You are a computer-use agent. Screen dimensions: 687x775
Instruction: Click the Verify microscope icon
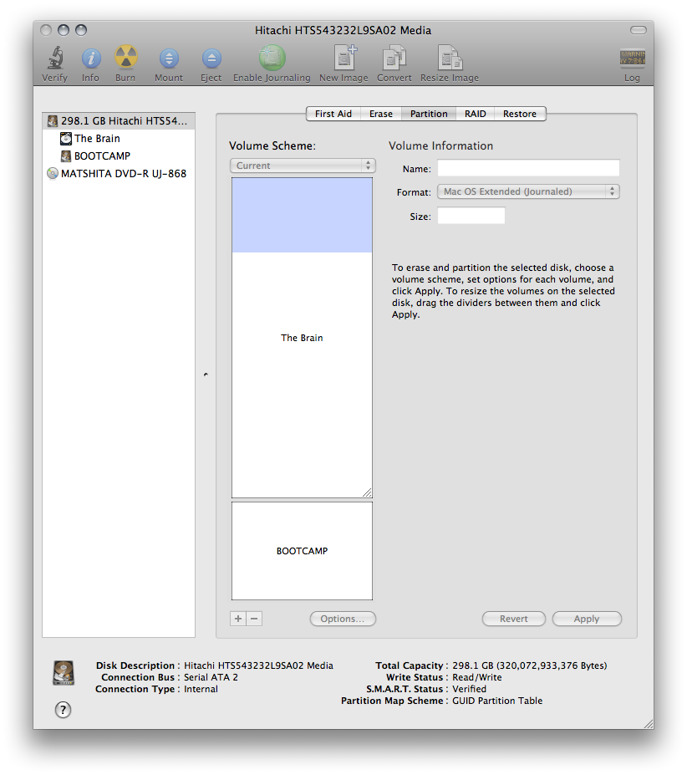coord(55,59)
